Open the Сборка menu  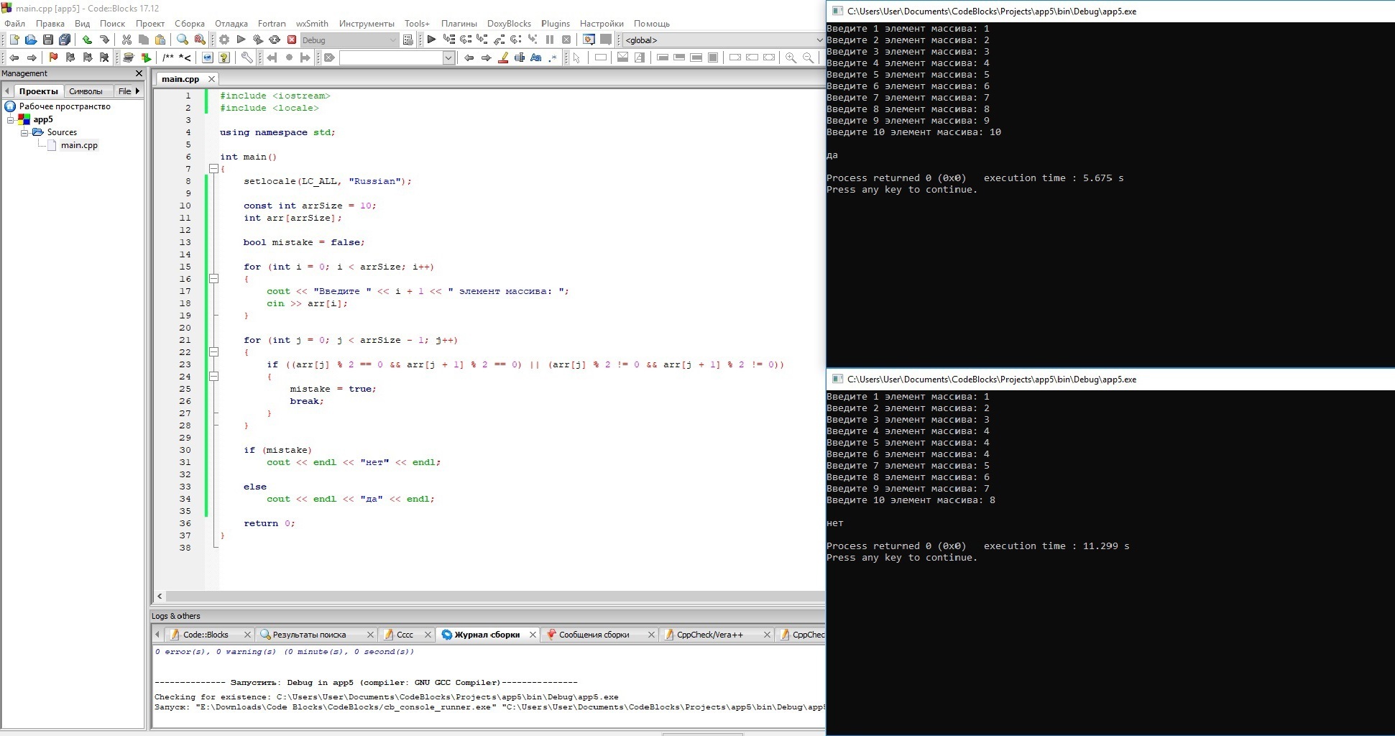coord(189,24)
